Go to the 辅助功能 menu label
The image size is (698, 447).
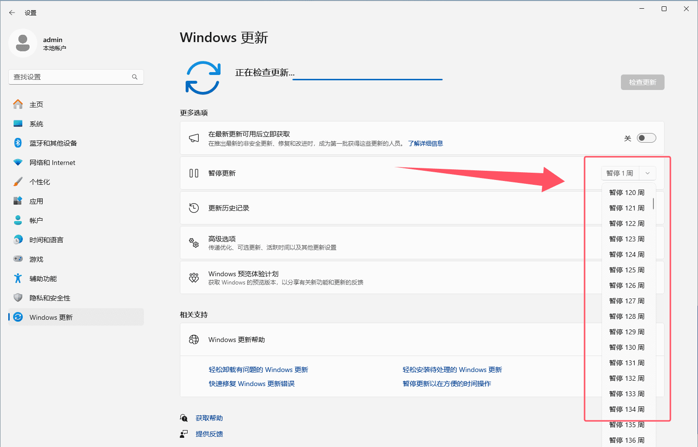43,279
